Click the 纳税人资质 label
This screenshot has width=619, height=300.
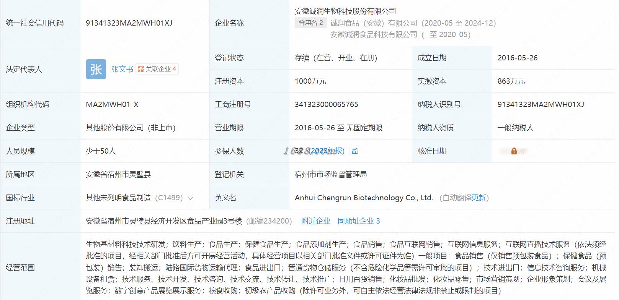click(x=436, y=128)
